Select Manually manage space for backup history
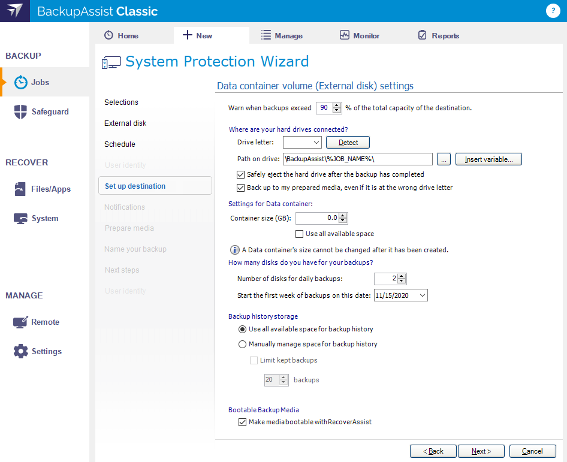 pyautogui.click(x=242, y=344)
